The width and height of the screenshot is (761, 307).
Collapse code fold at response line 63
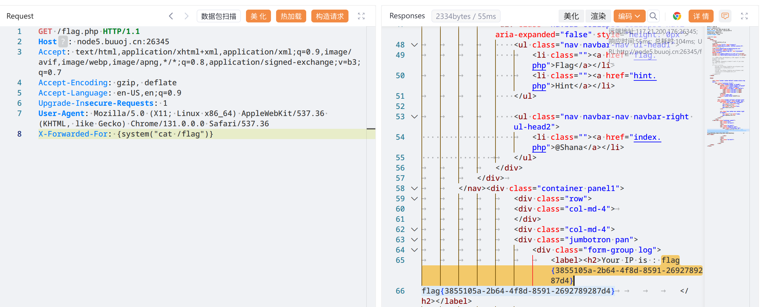pos(414,240)
